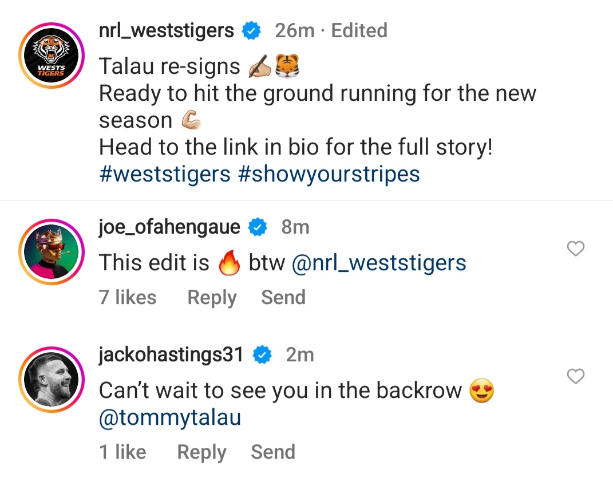Viewport: 613px width, 481px height.
Task: Open the Wests Tigers profile picture
Action: click(x=51, y=55)
